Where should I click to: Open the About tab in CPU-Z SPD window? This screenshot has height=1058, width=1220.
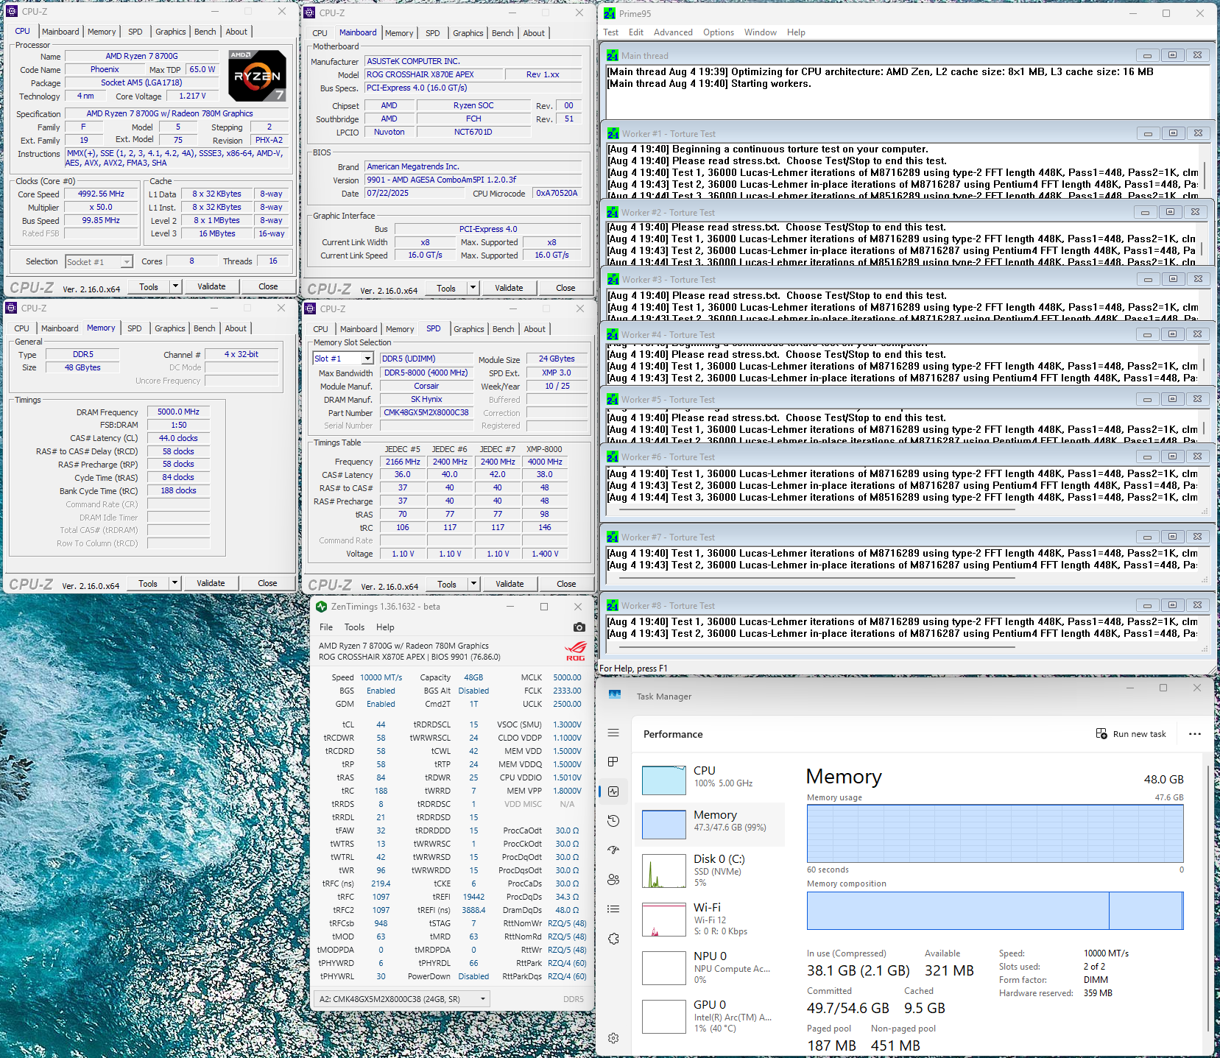pyautogui.click(x=535, y=329)
